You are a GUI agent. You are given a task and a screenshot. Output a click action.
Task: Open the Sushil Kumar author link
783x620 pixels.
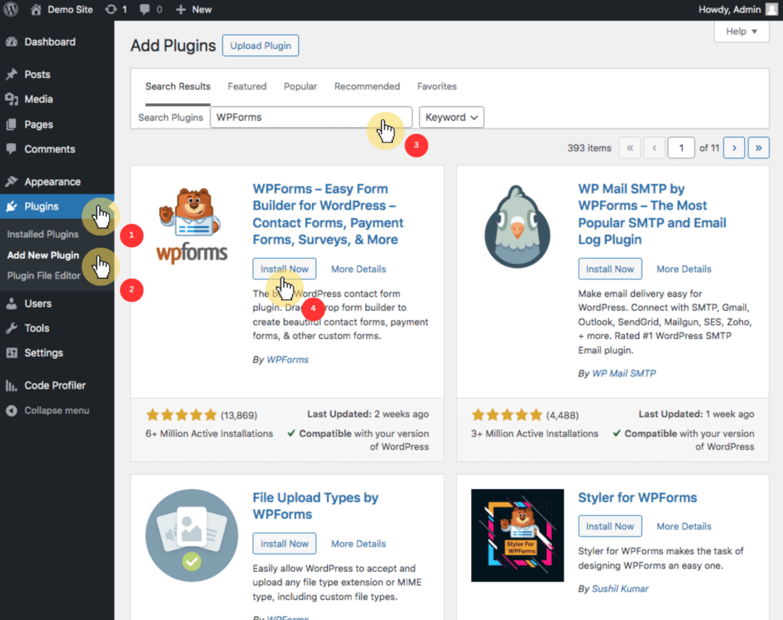click(x=620, y=589)
